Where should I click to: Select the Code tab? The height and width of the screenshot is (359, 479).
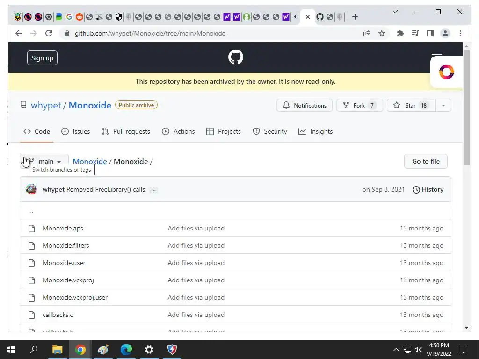[x=36, y=131]
